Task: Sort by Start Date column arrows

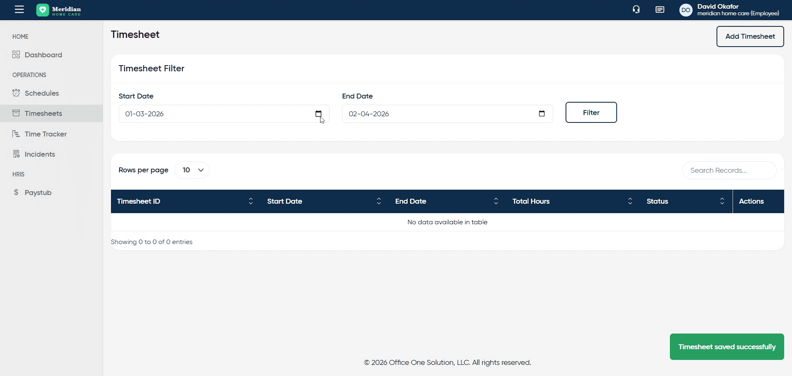Action: coord(379,201)
